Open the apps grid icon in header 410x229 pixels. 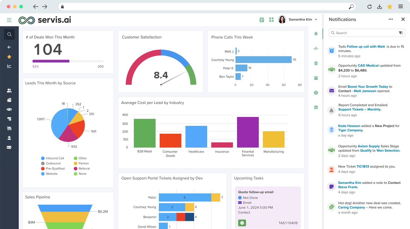271,19
